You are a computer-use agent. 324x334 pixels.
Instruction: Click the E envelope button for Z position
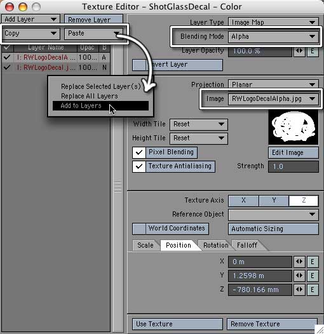point(313,290)
